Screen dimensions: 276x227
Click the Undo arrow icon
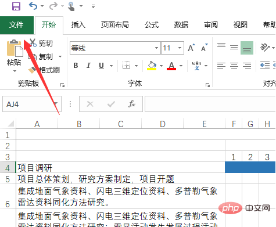pos(33,6)
